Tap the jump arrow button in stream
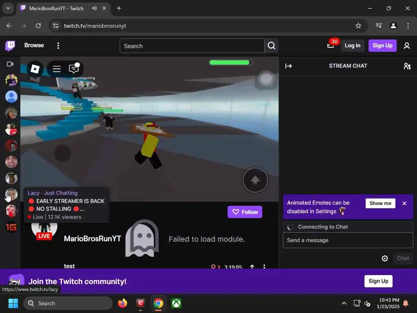Image resolution: width=417 pixels, height=313 pixels. coord(255,180)
